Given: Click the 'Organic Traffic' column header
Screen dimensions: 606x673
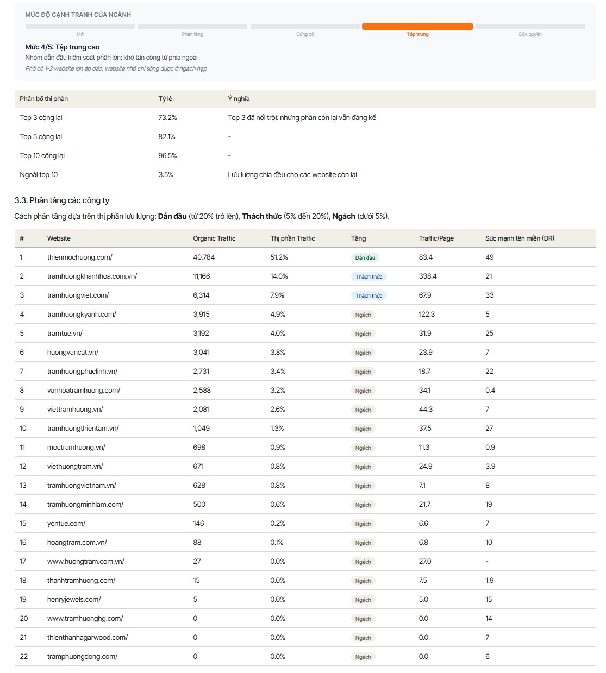Looking at the screenshot, I should tap(214, 238).
